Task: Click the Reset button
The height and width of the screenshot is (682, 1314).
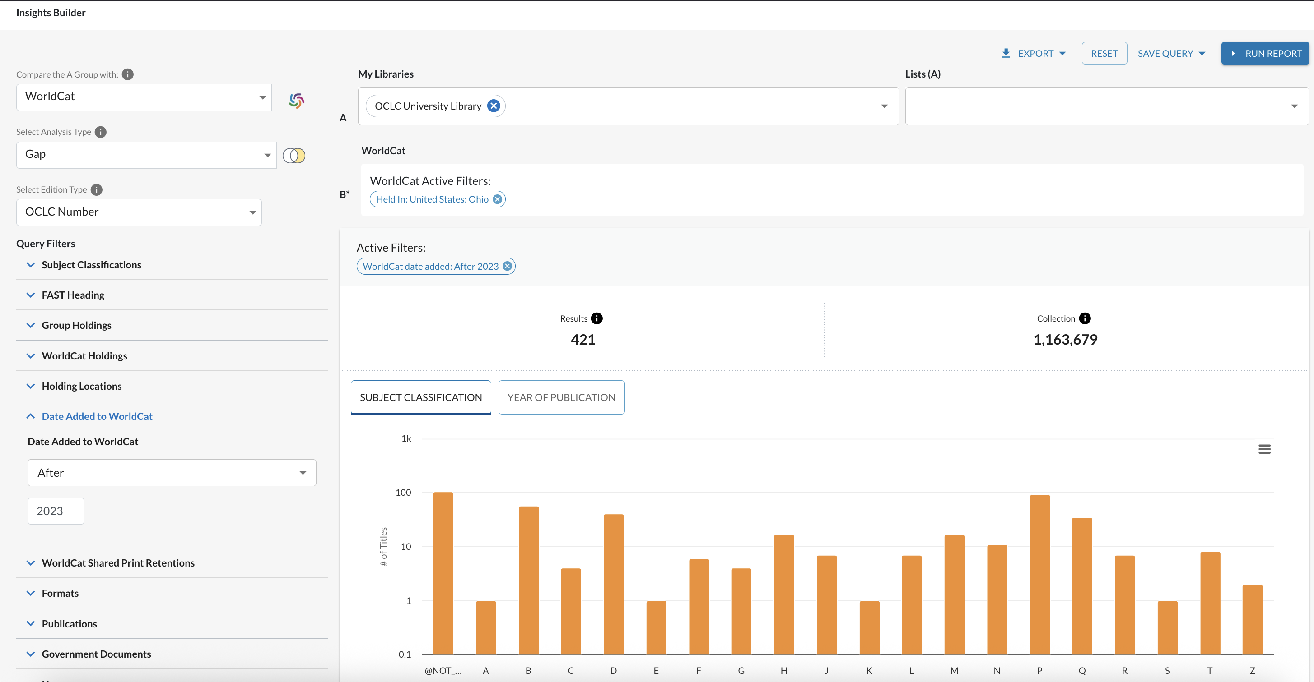Action: point(1104,54)
